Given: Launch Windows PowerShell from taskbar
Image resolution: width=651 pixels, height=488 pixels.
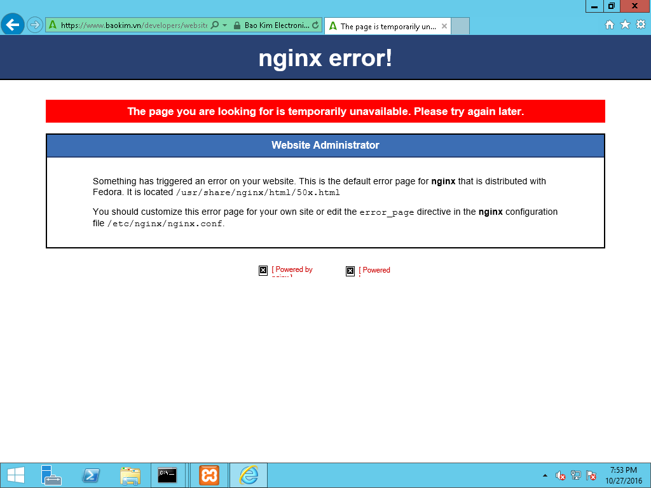Looking at the screenshot, I should [90, 475].
